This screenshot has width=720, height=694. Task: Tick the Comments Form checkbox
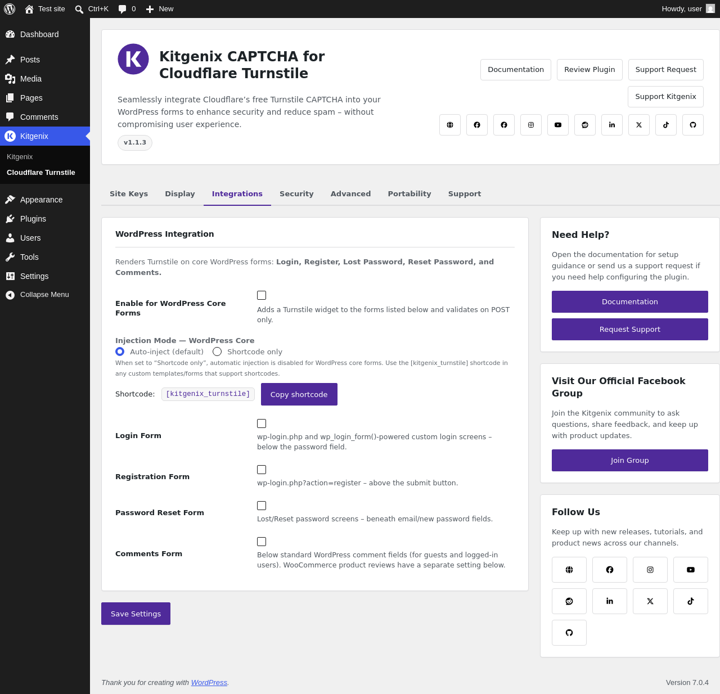coord(262,542)
